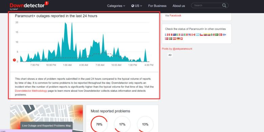Select the Austria flag
Viewport: 264px width, 132px height.
point(174,39)
